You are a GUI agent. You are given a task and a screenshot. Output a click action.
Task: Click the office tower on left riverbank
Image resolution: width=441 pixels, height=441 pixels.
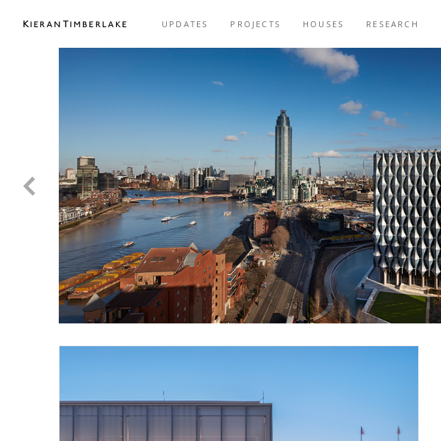[x=87, y=177]
